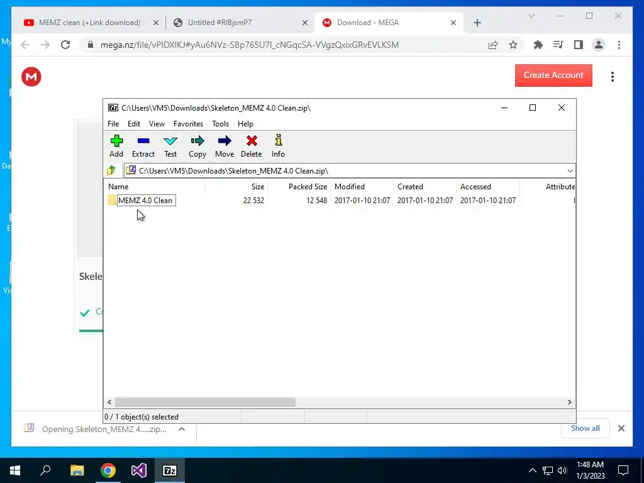Image resolution: width=644 pixels, height=483 pixels.
Task: Click the Add button in 7-Zip toolbar
Action: 116,146
